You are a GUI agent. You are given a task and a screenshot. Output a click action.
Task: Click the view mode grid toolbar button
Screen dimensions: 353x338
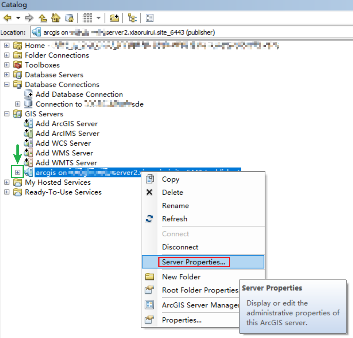[87, 18]
